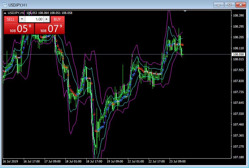Screen dimensions: 249x168
Task: Click the 18 Jul 17:00 time label
Action: [x=94, y=162]
